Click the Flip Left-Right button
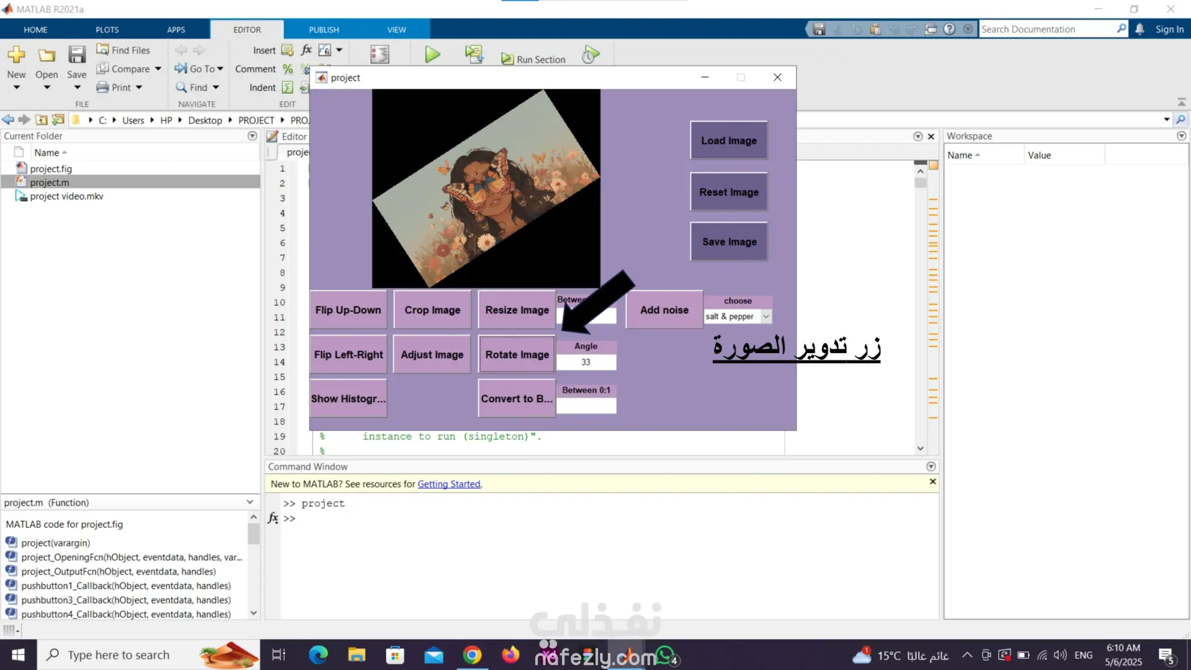Viewport: 1191px width, 670px height. 348,355
